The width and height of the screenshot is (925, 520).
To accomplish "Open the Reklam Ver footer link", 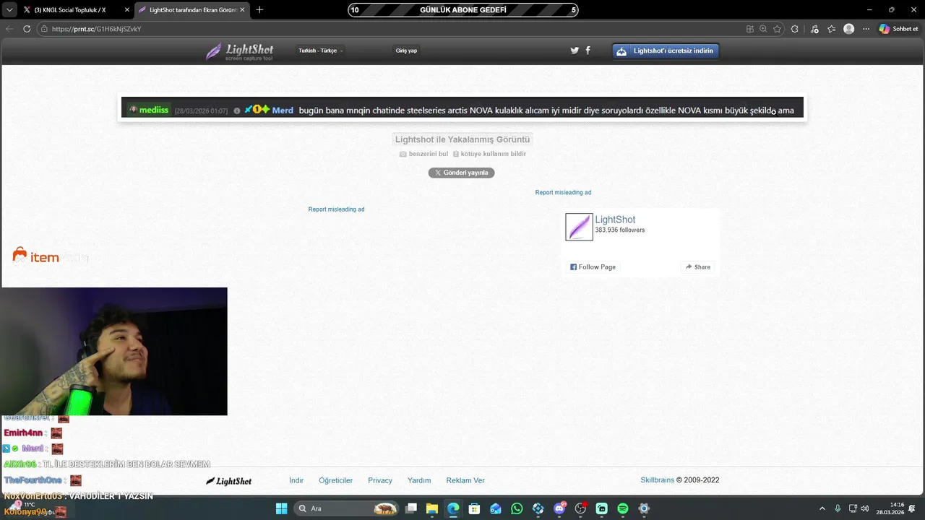I will 465,480.
